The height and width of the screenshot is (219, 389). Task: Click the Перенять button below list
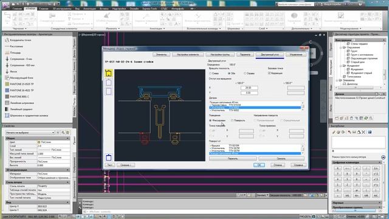(x=233, y=158)
